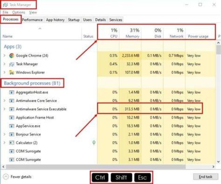Open the Options menu
Screen dimensions: 221x184
[19, 12]
